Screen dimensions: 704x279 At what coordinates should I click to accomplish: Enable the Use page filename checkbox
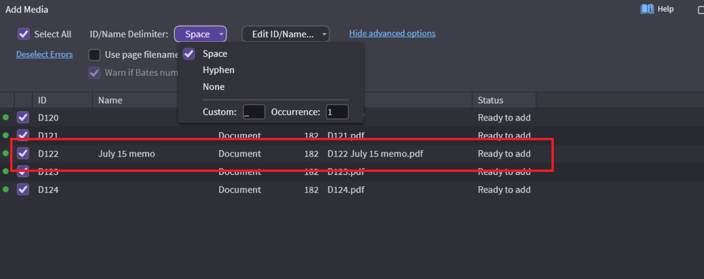point(94,55)
